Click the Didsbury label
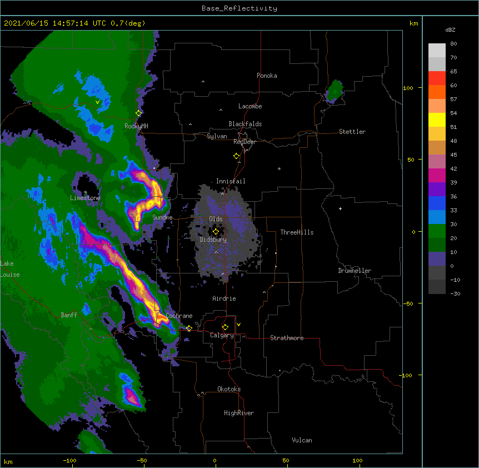The width and height of the screenshot is (479, 468). (x=213, y=240)
